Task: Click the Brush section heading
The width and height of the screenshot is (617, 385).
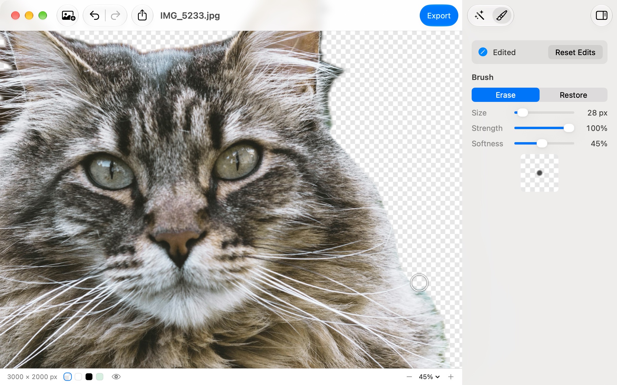Action: click(483, 77)
